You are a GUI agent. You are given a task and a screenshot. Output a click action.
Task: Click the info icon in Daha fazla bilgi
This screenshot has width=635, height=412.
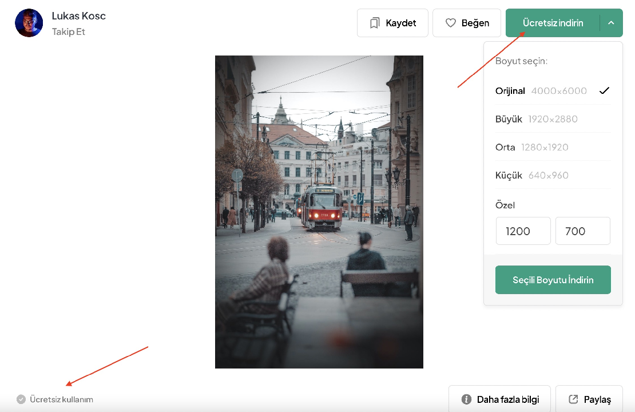(x=466, y=399)
